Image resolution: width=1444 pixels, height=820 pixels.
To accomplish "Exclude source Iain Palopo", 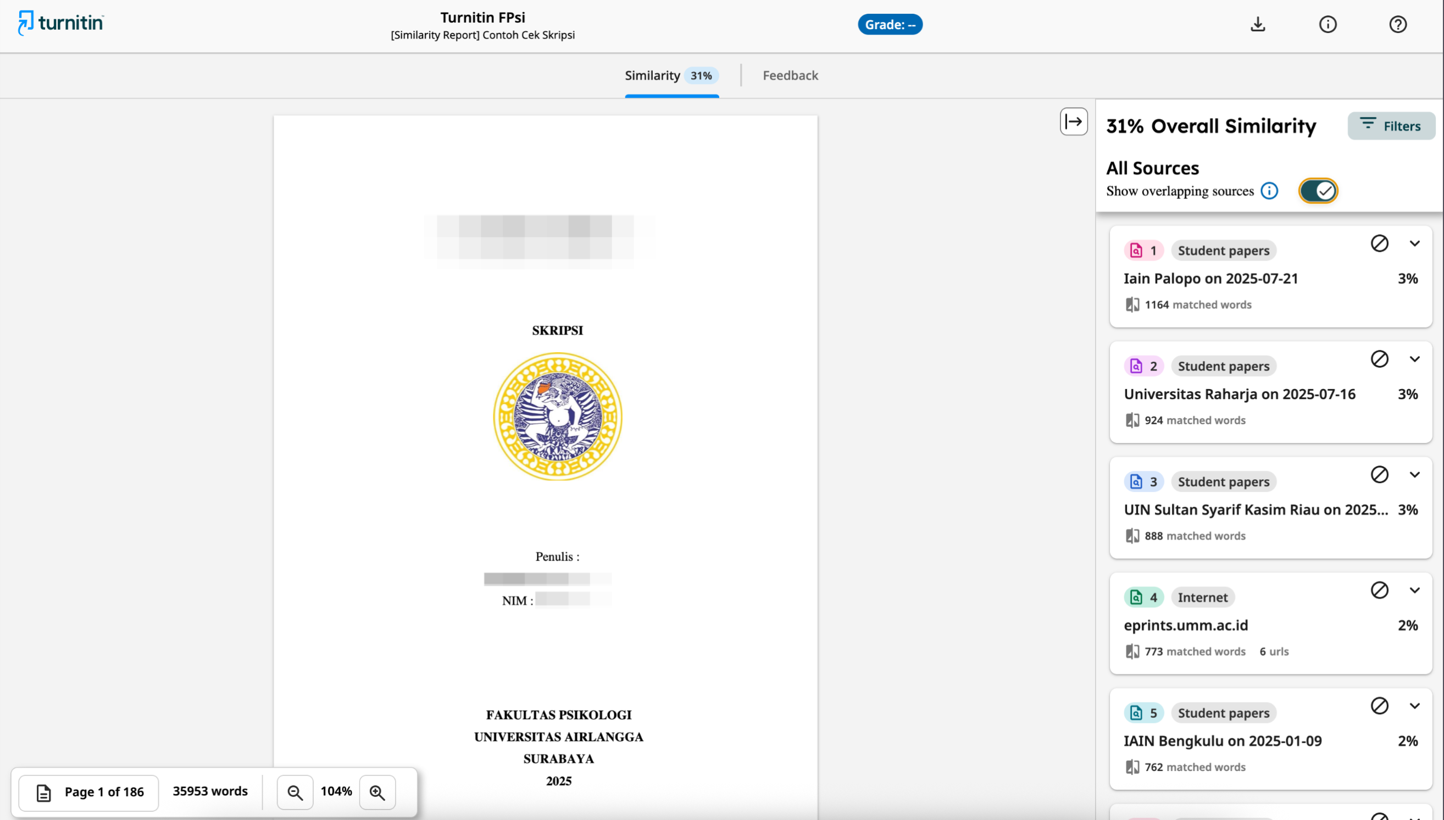I will pyautogui.click(x=1379, y=243).
